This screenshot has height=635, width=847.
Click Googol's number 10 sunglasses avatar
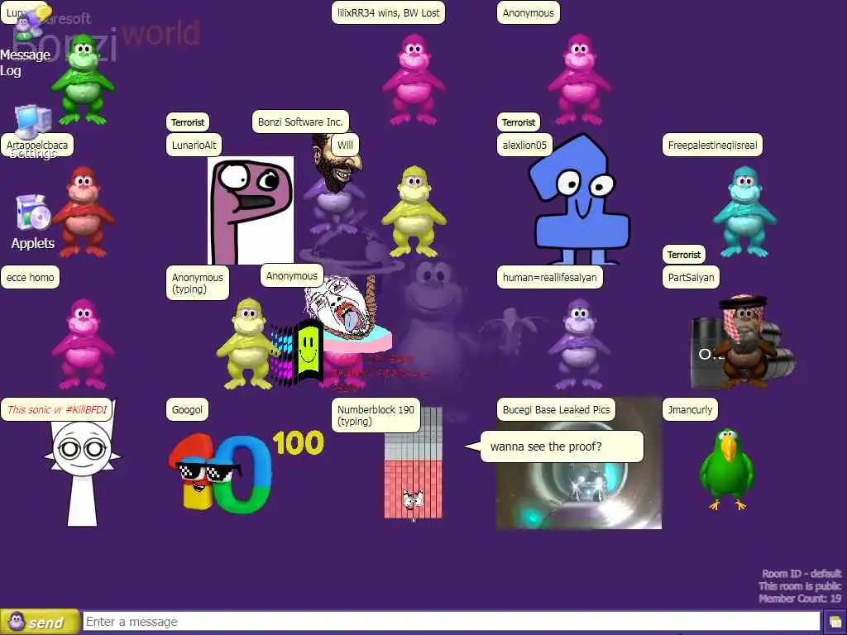pyautogui.click(x=219, y=474)
